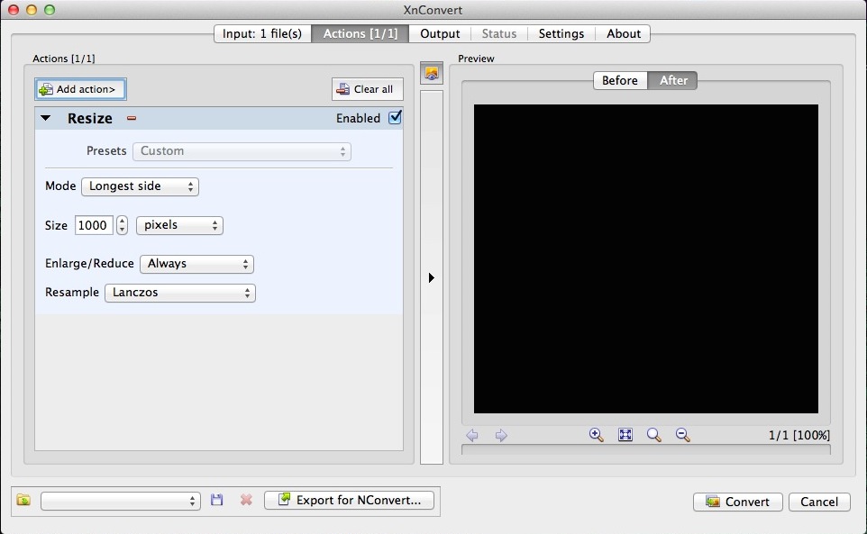Viewport: 867px width, 534px height.
Task: Collapse the Resize action disclosure triangle
Action: pos(46,118)
